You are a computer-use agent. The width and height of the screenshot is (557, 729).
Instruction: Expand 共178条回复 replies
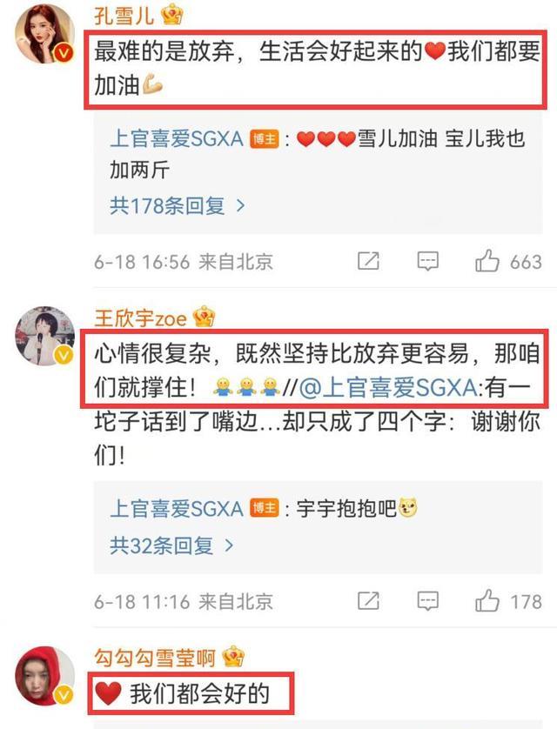(178, 205)
